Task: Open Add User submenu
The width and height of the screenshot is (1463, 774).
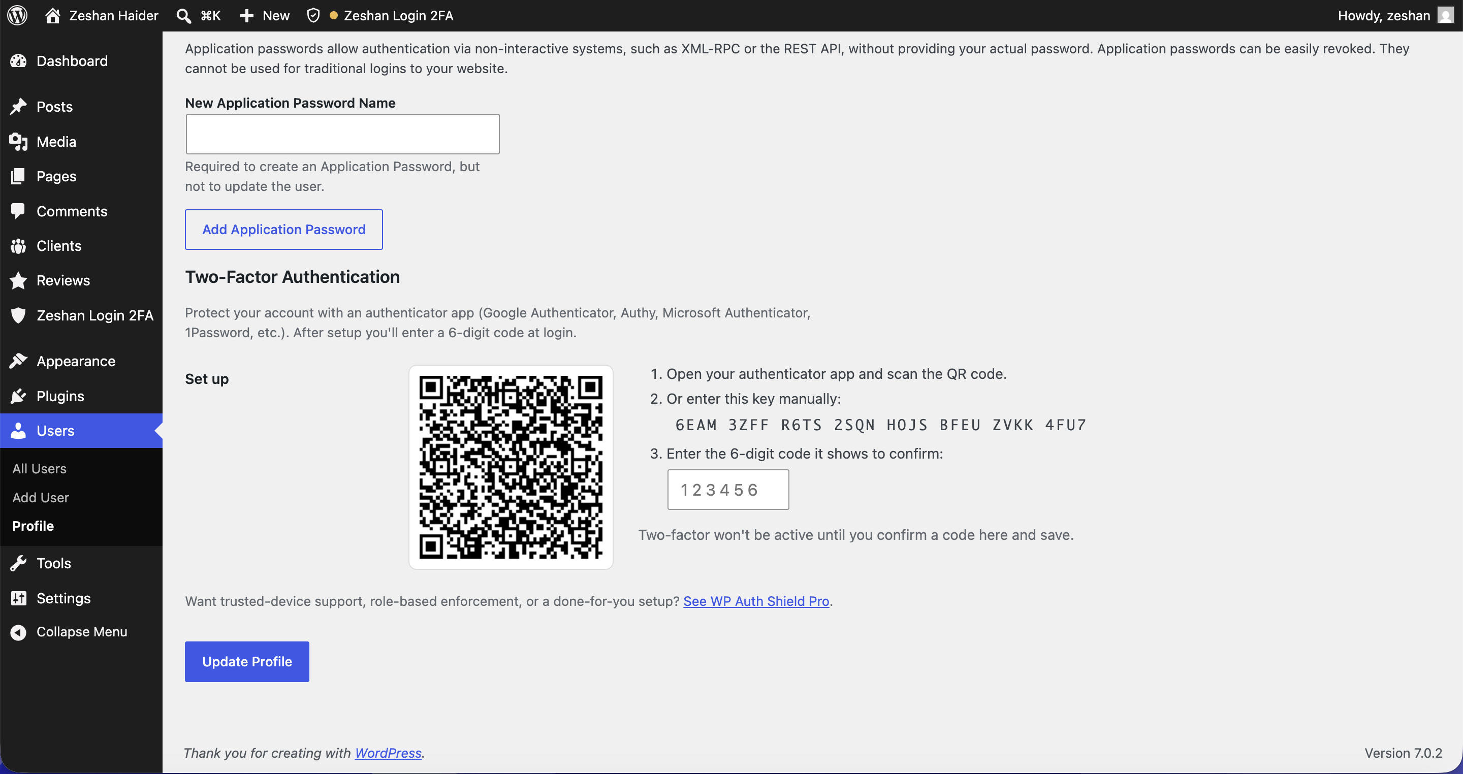Action: pyautogui.click(x=40, y=497)
